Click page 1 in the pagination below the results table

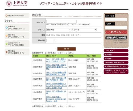(x=66, y=106)
